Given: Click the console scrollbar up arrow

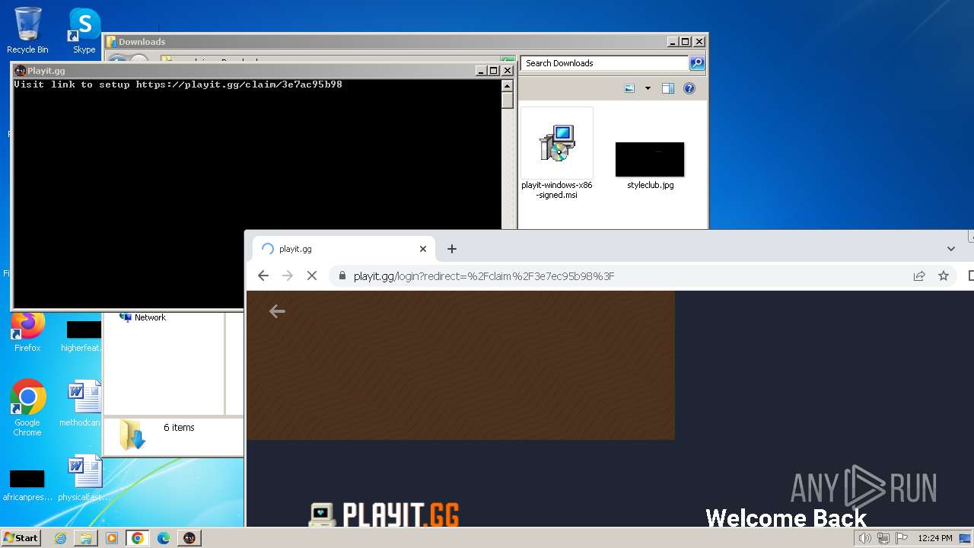Looking at the screenshot, I should pos(508,85).
